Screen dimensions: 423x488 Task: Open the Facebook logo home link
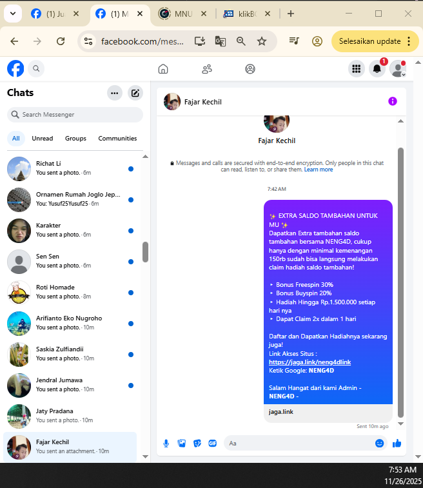pos(15,68)
